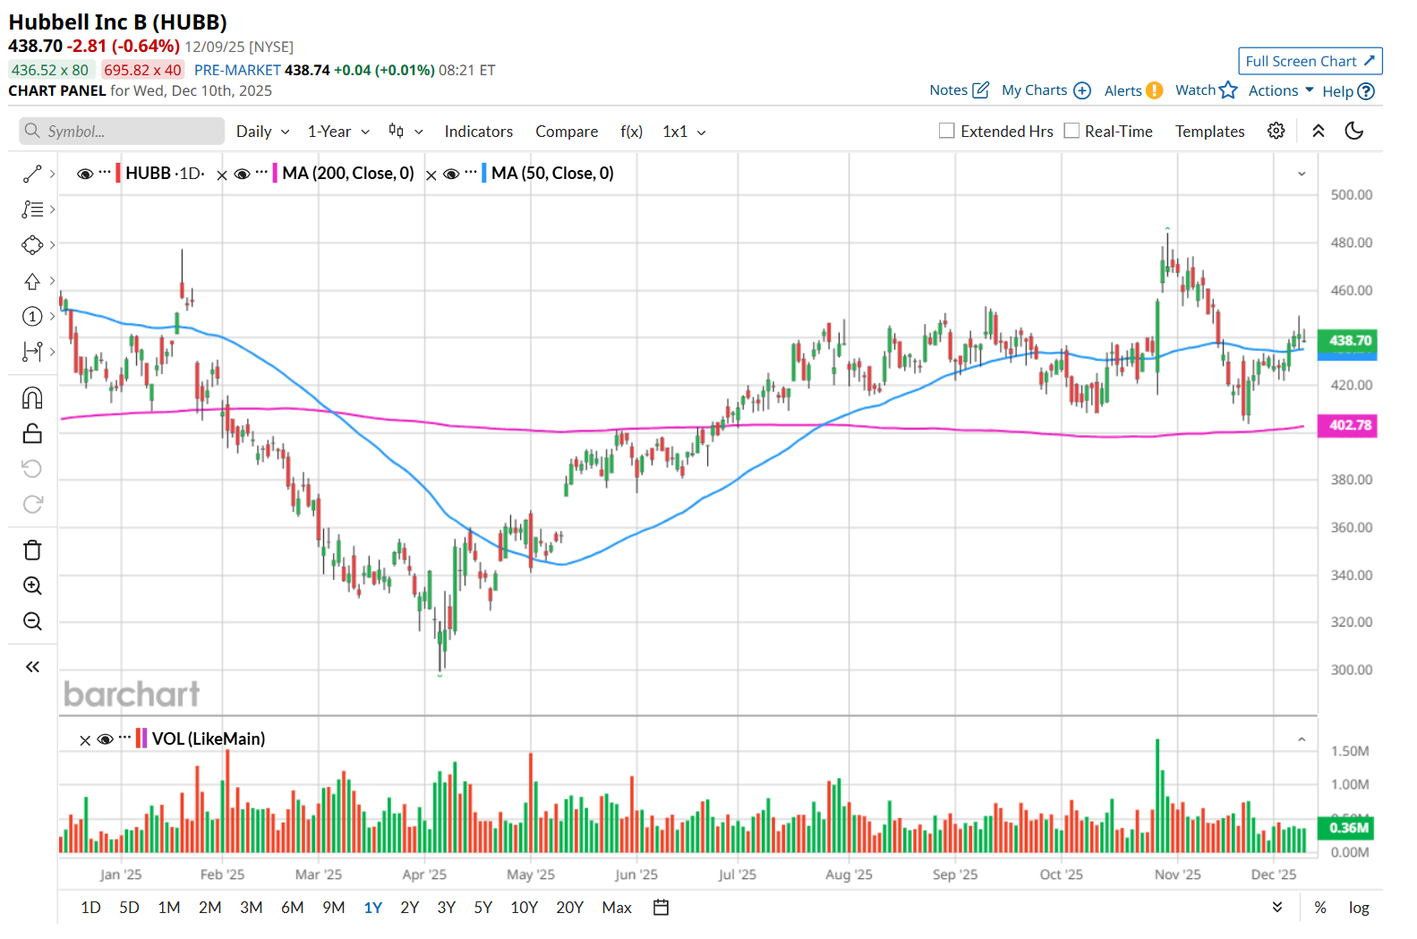Select the 6M time range tab

coord(293,908)
